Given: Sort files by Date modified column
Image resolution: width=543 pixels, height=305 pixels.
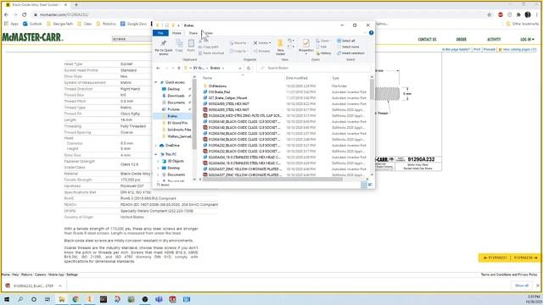Looking at the screenshot, I should (x=297, y=78).
